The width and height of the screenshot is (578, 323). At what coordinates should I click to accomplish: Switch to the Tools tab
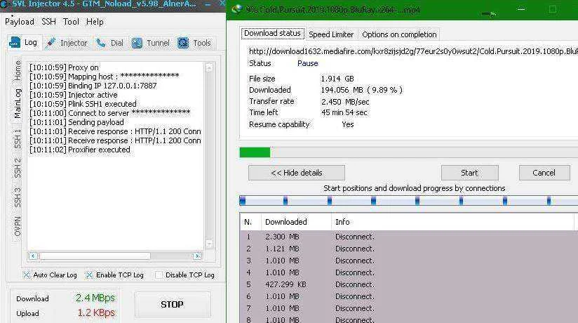(201, 43)
